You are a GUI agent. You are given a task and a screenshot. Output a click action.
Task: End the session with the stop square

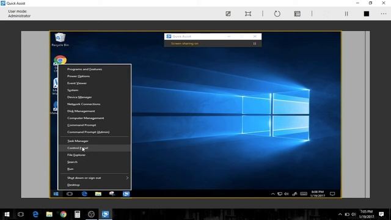(x=367, y=13)
